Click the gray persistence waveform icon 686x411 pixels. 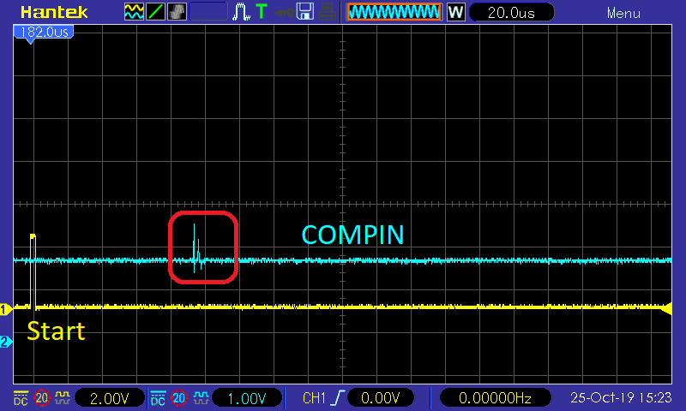coord(178,12)
